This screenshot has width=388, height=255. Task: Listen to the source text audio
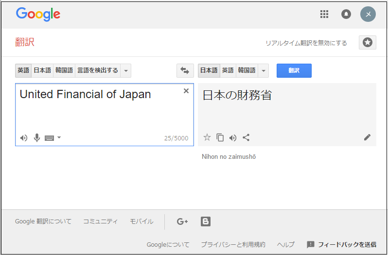(24, 138)
